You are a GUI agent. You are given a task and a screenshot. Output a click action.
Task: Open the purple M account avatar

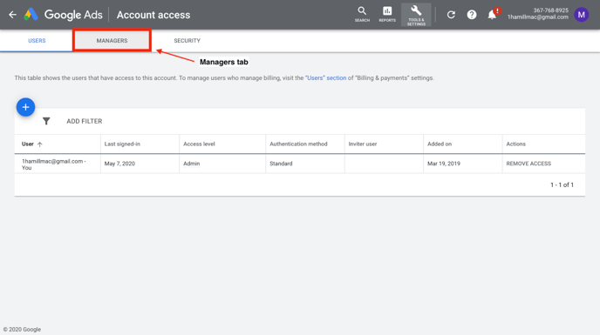click(581, 15)
